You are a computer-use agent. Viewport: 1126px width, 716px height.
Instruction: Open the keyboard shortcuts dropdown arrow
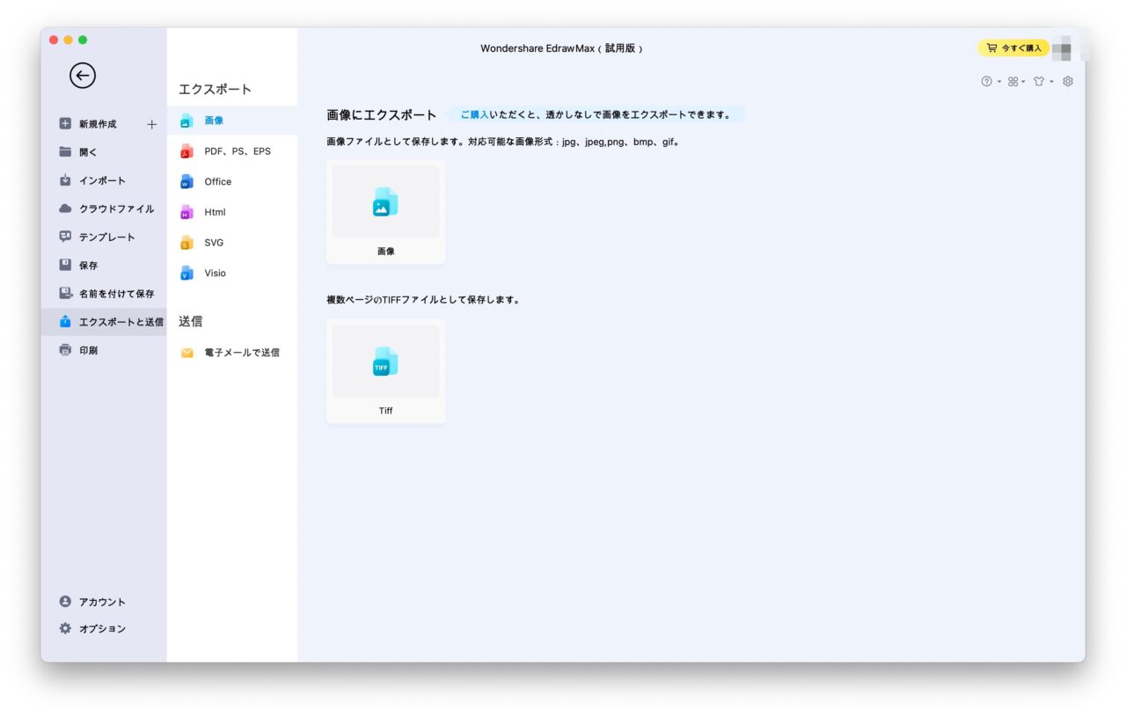(x=1023, y=81)
